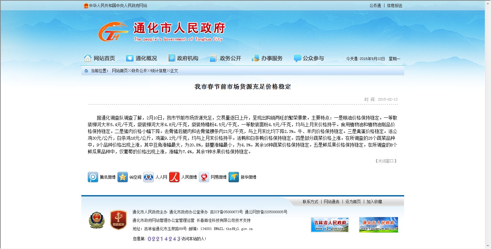Open the 通化概况 navigation item
This screenshot has height=249, width=491.
(x=141, y=58)
